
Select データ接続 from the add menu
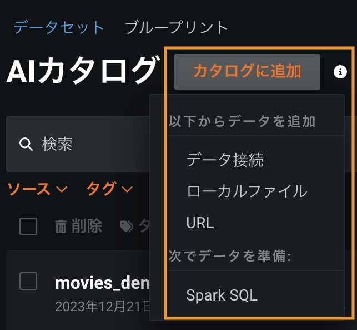[x=225, y=160]
